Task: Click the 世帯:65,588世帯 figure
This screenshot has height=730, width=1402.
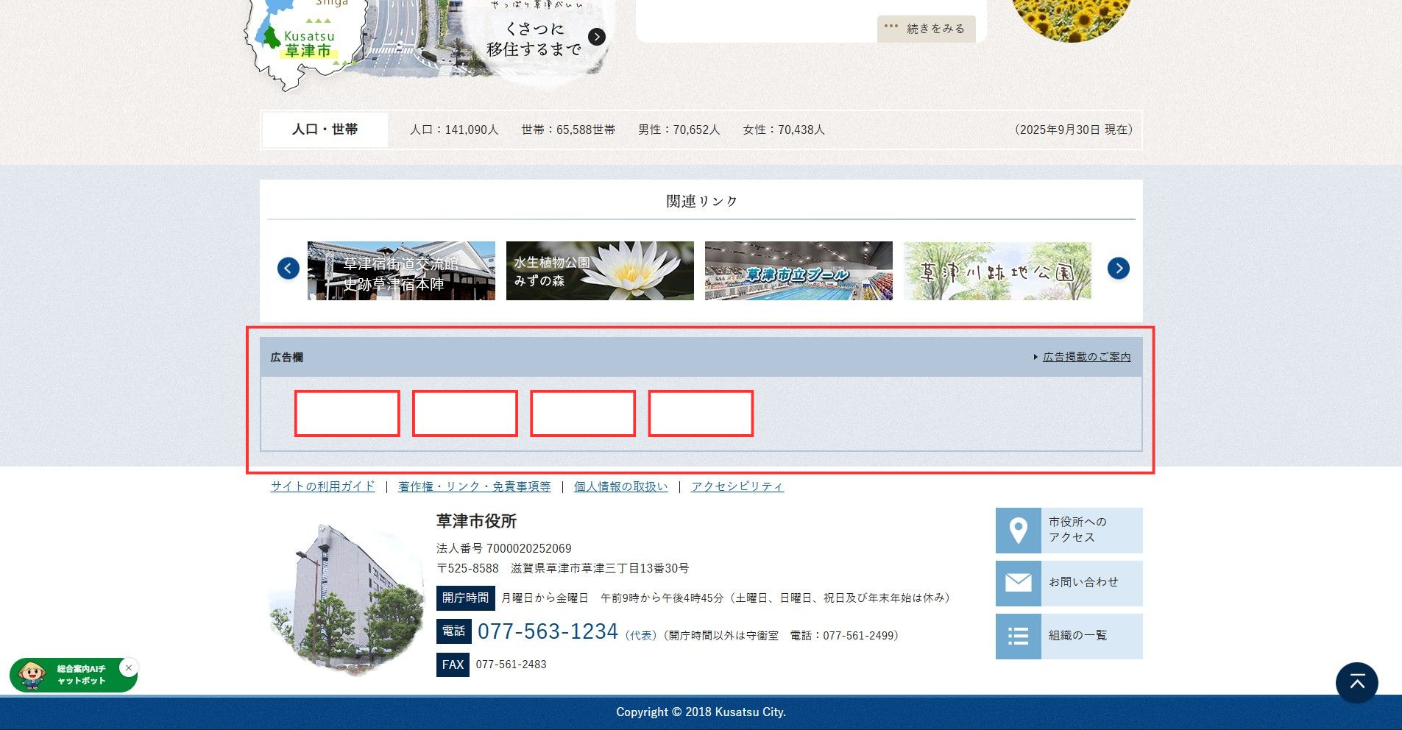Action: click(568, 130)
